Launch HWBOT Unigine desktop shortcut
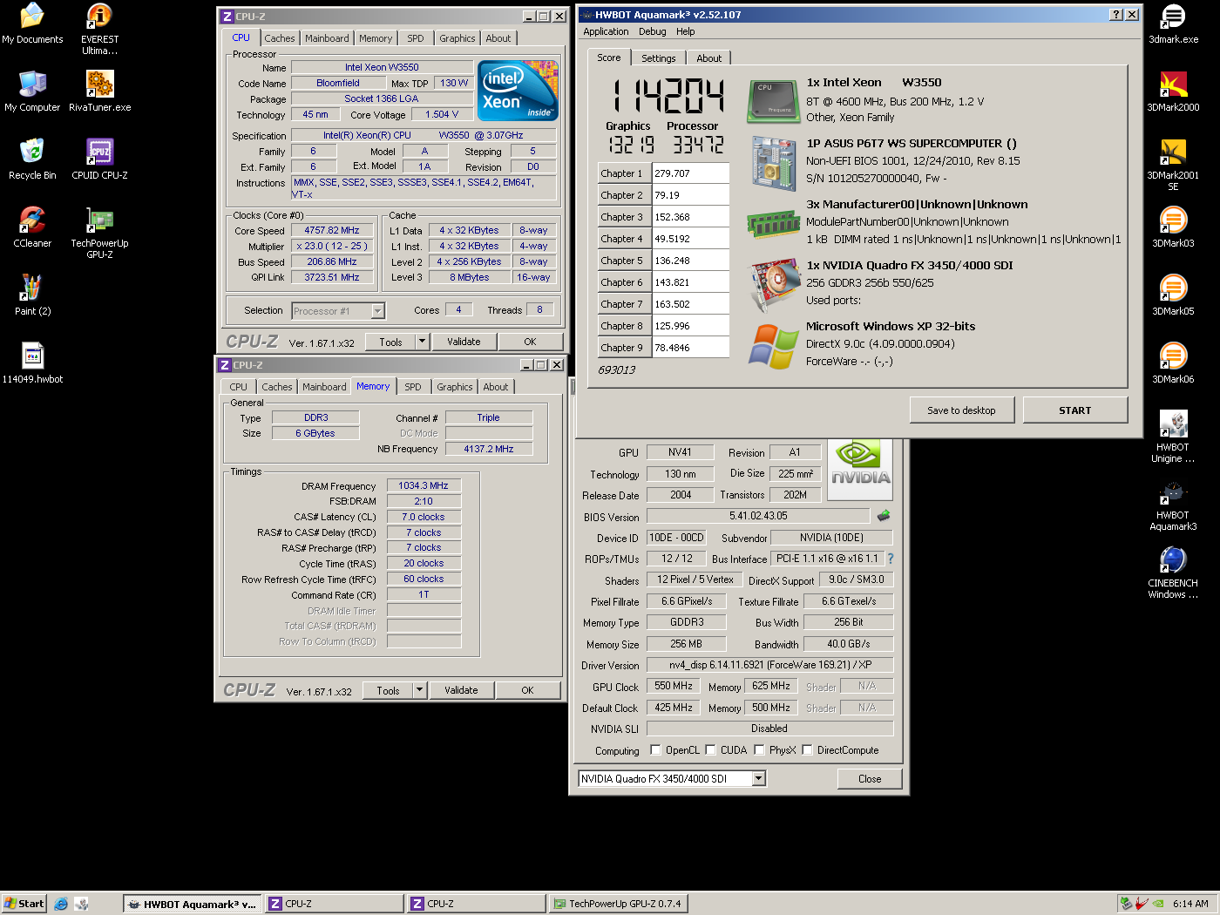Image resolution: width=1220 pixels, height=915 pixels. pos(1173,437)
